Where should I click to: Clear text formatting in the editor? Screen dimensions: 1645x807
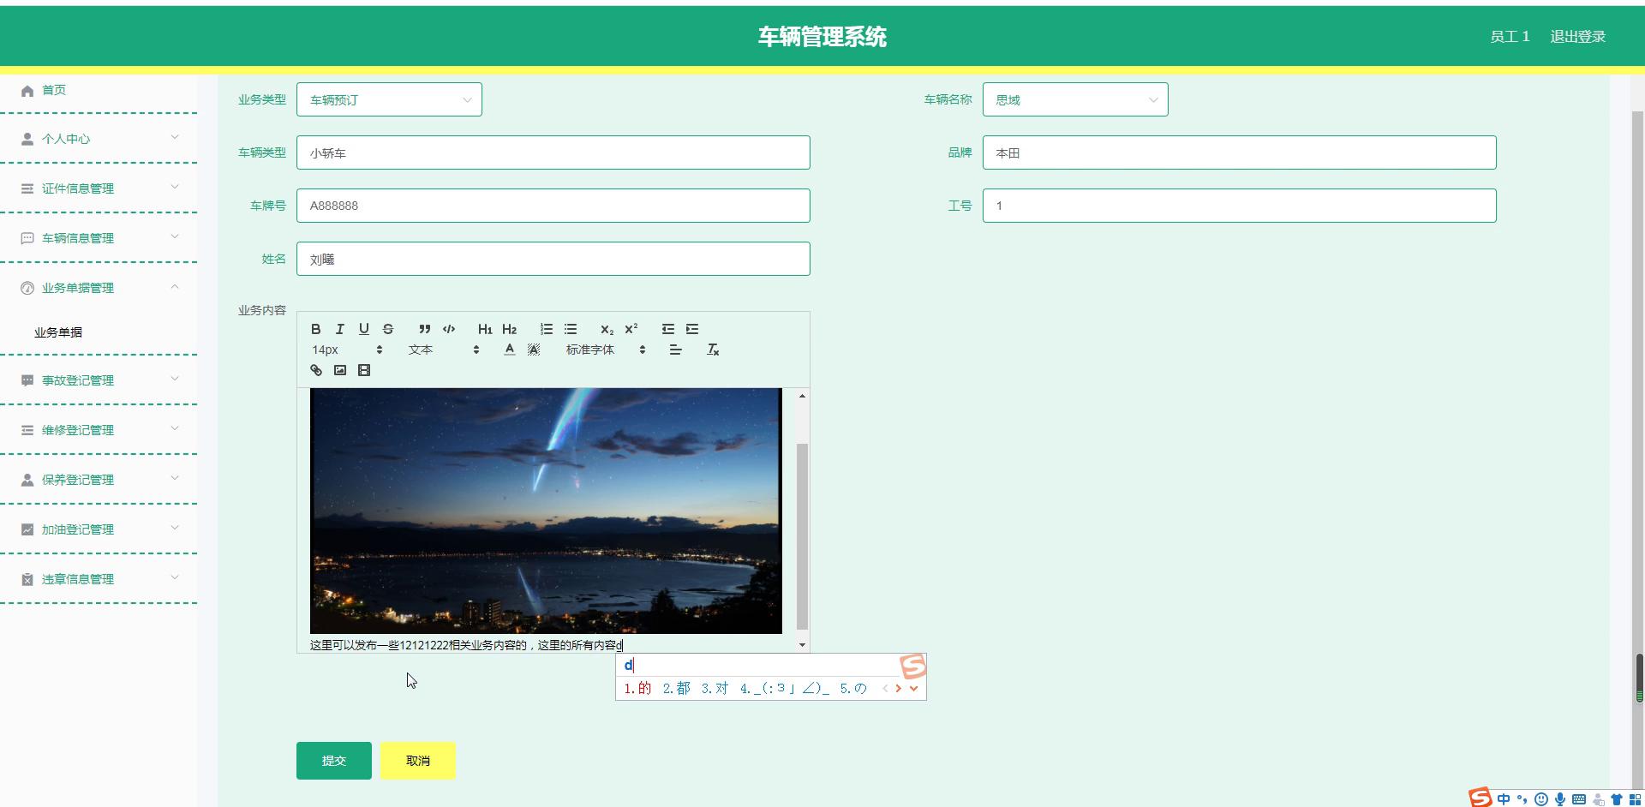point(713,350)
